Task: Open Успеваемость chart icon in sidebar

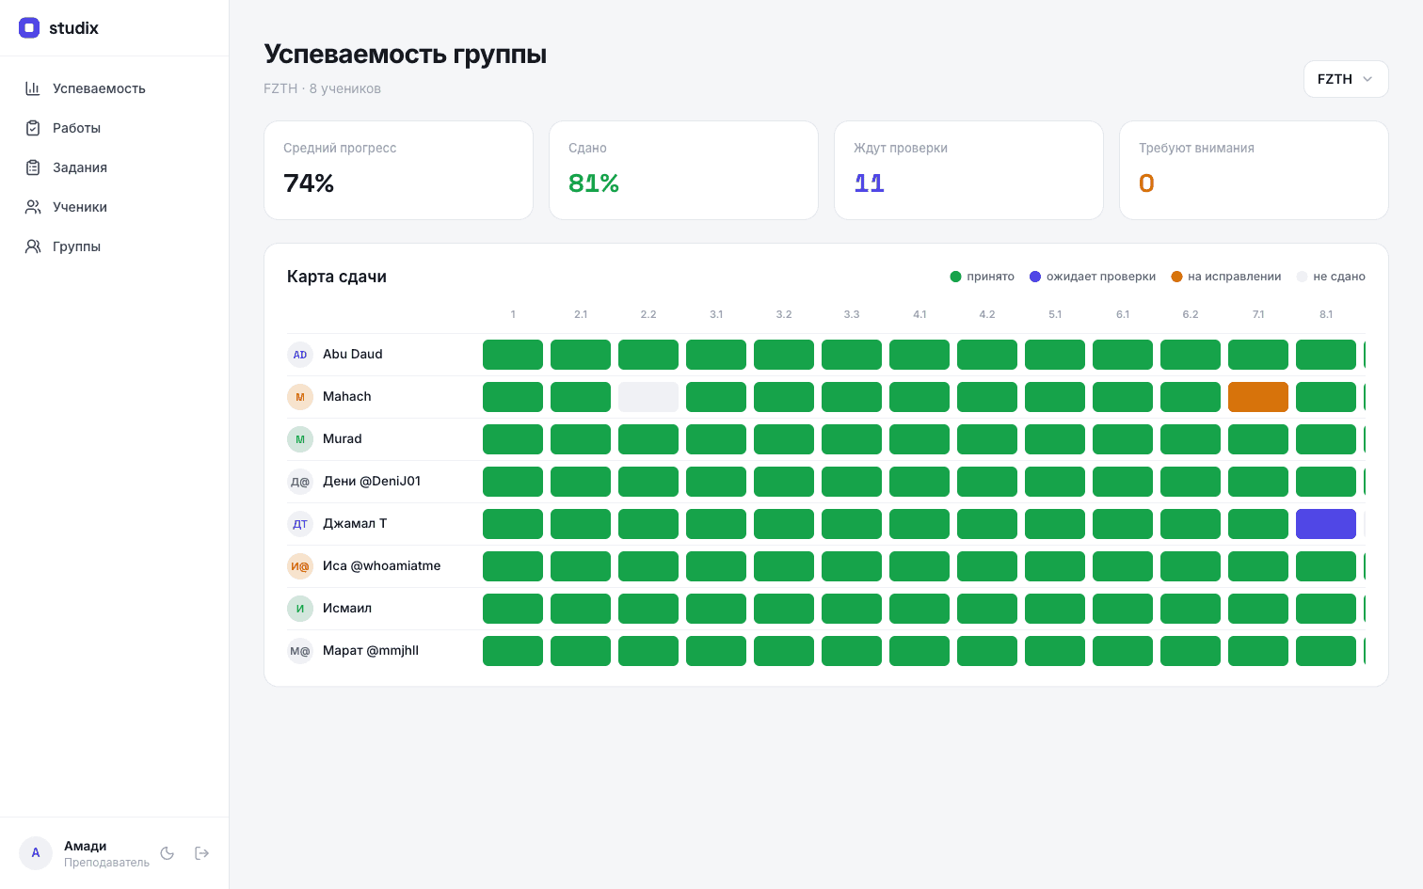Action: coord(33,88)
